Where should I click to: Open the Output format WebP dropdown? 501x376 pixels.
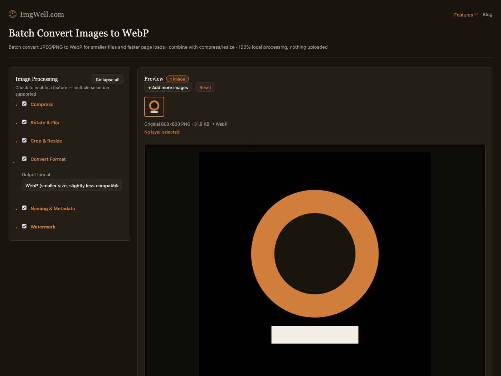tap(72, 185)
